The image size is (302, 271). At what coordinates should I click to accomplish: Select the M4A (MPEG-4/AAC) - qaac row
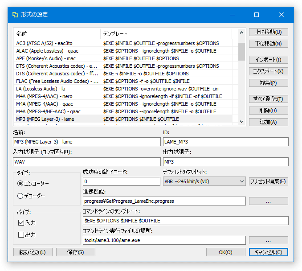[123, 104]
